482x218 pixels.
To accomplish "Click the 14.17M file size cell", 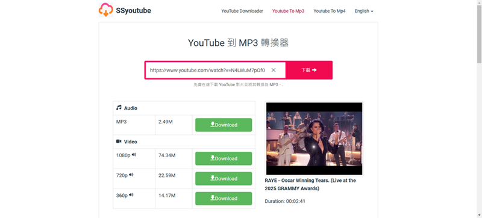I will pyautogui.click(x=174, y=198).
